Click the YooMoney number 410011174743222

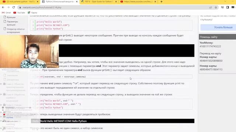click(210, 47)
